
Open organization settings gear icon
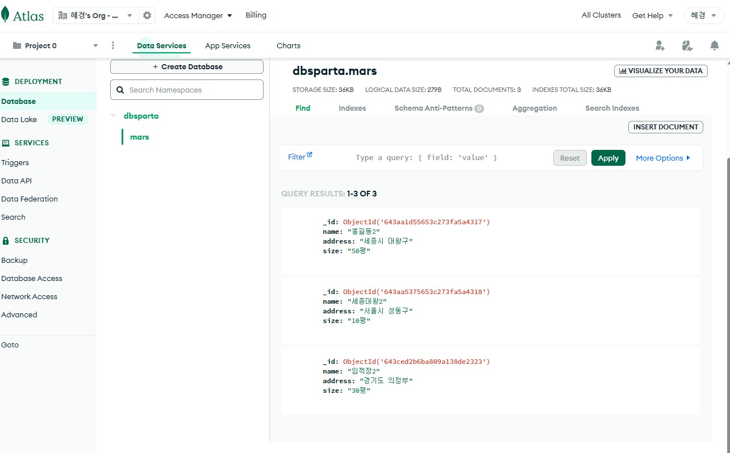coord(147,15)
